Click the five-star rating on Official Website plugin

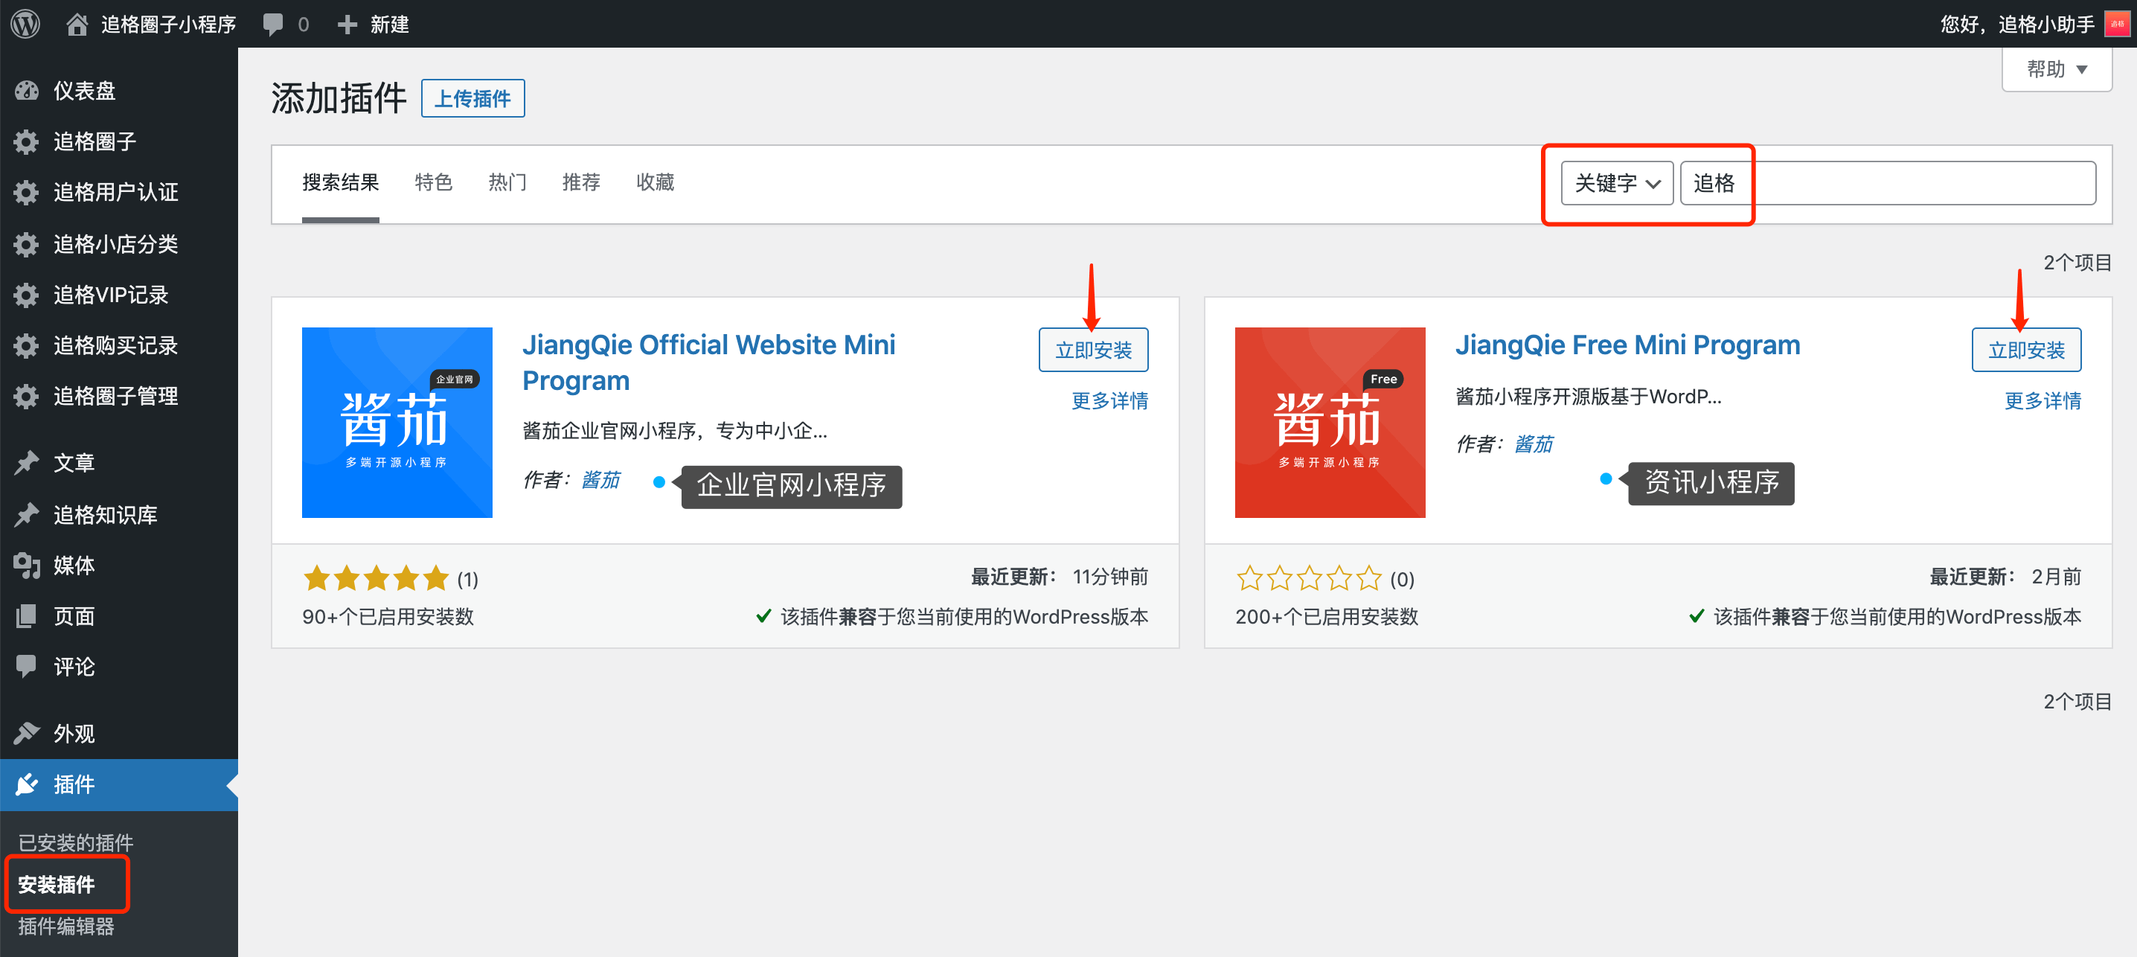(376, 578)
